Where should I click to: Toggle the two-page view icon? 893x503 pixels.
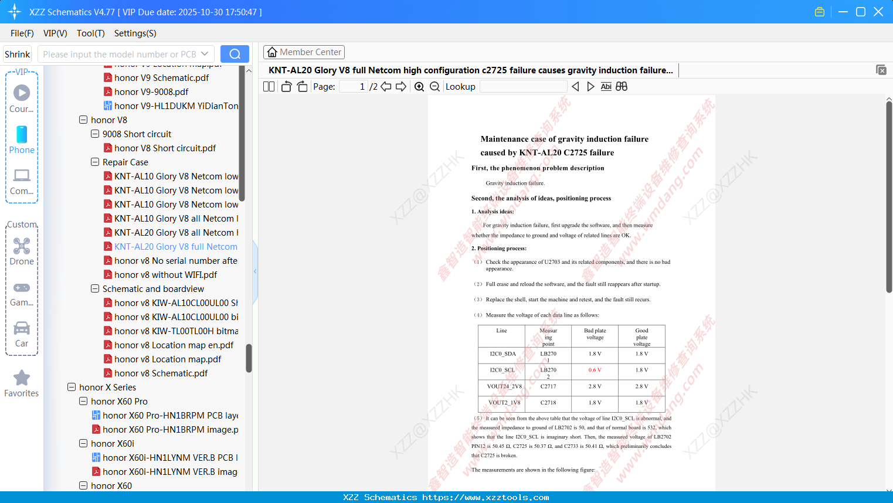coord(269,86)
